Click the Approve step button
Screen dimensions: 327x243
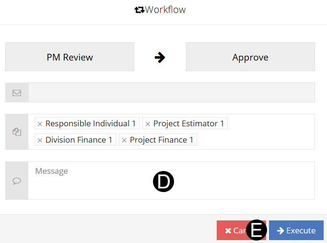250,57
